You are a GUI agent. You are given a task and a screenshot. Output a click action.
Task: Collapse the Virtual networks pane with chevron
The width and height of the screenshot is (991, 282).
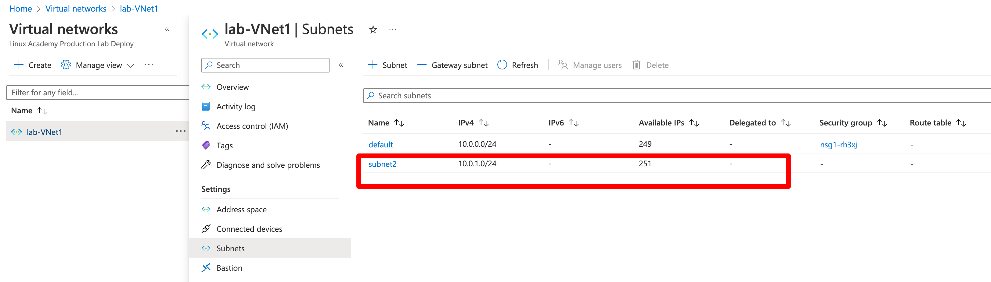(x=167, y=29)
